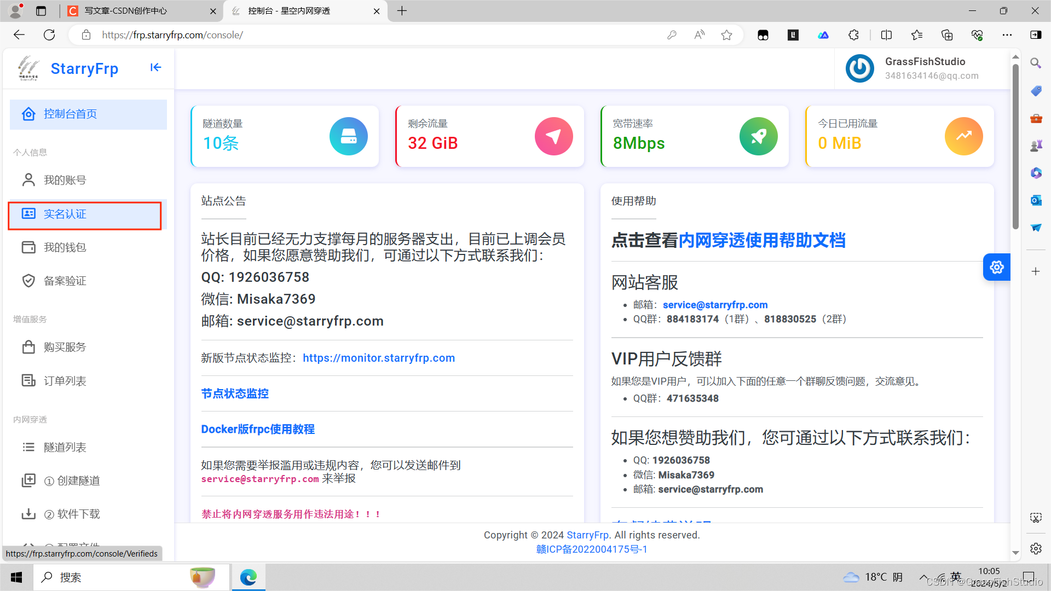Viewport: 1051px width, 591px height.
Task: Click the Docker版frpc使用教程 link
Action: (257, 429)
